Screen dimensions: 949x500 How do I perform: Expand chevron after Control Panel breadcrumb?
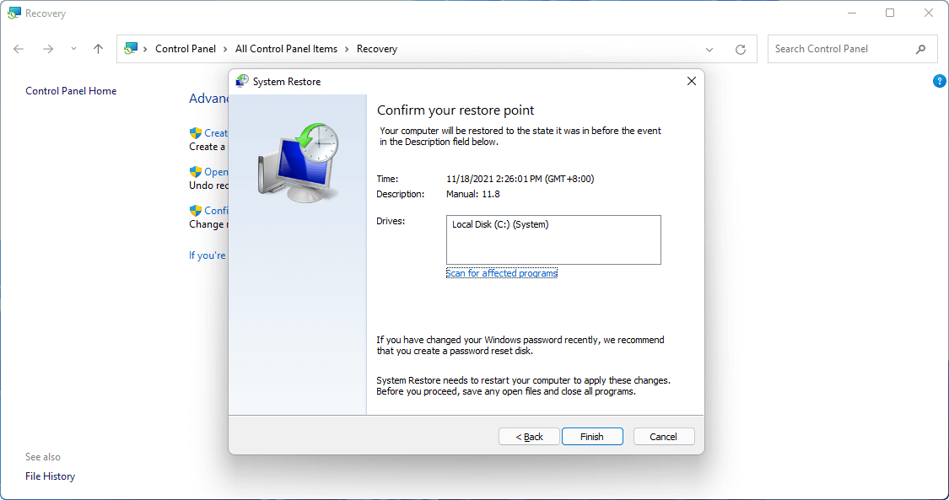pyautogui.click(x=225, y=49)
